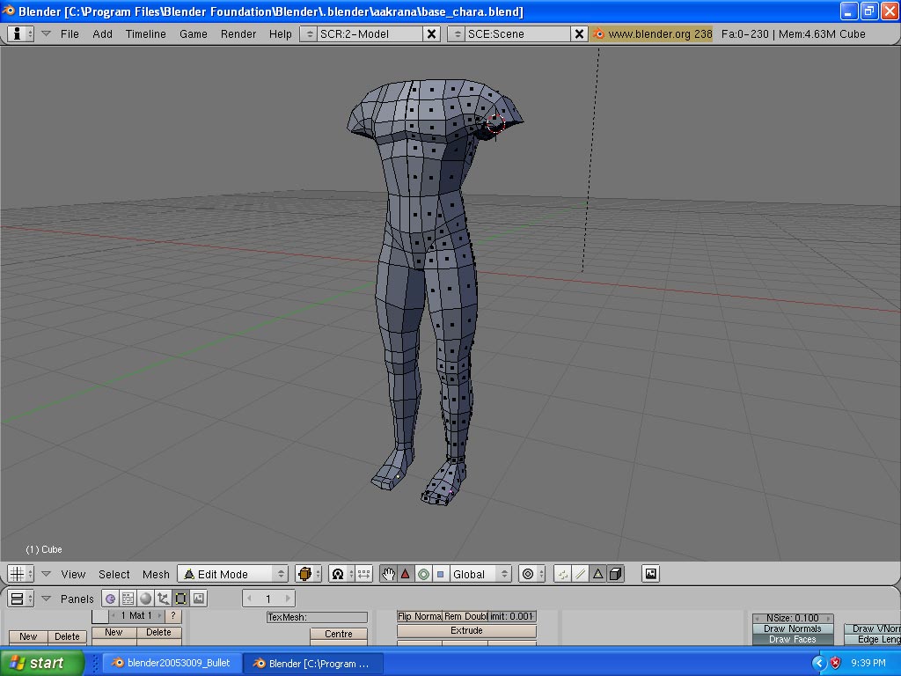The width and height of the screenshot is (901, 676).
Task: Click the Blender logo beside www.blender.org
Action: point(598,34)
